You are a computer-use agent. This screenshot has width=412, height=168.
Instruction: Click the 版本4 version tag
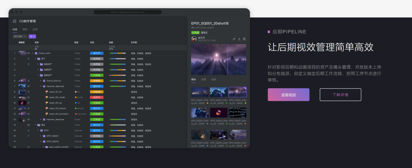point(204,33)
